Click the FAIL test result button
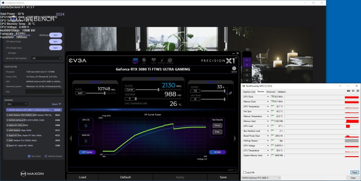Viewport: 361px width, 181px height. tap(218, 132)
